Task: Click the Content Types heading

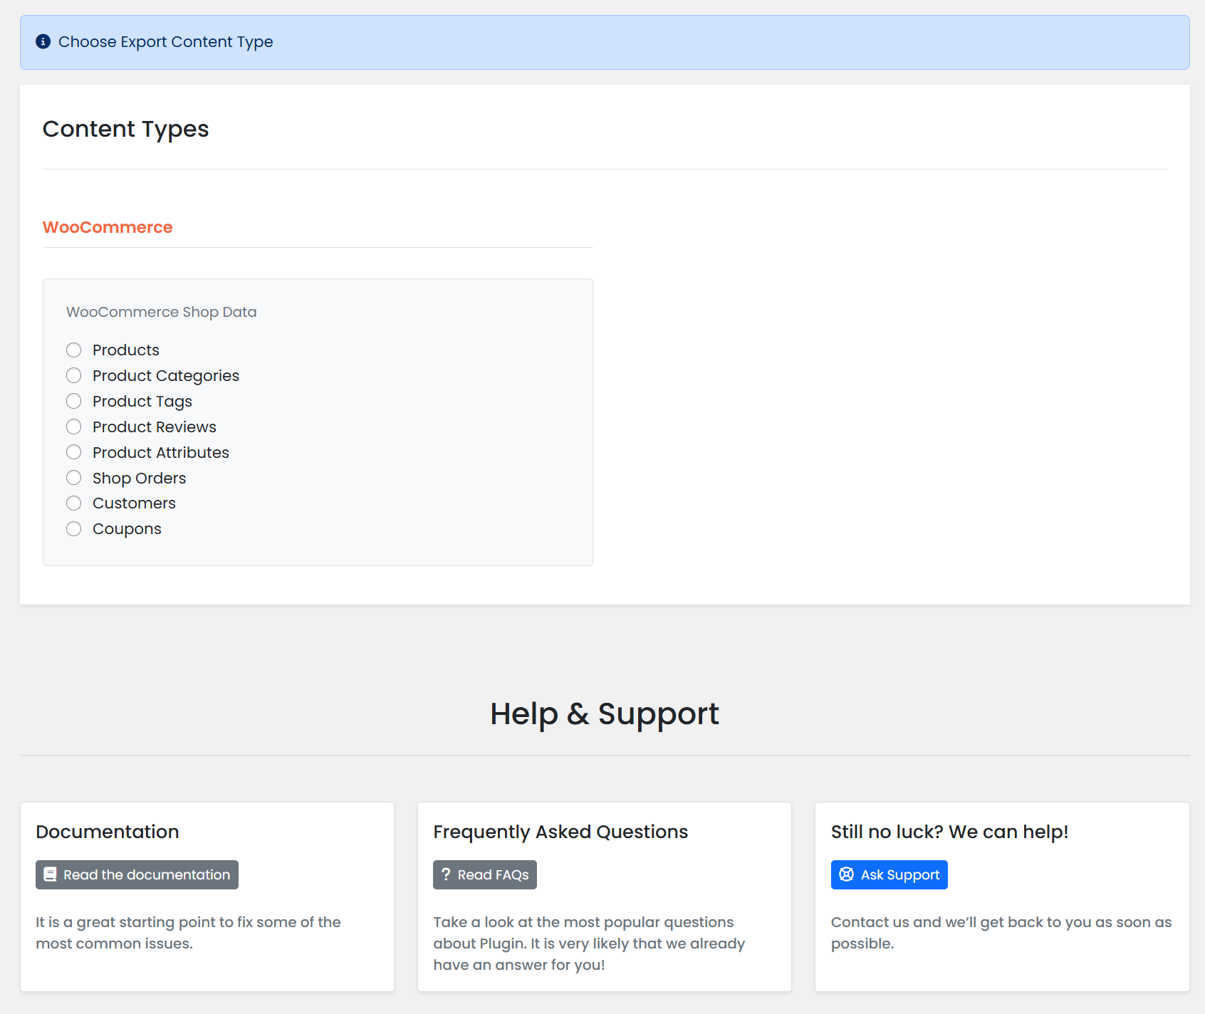Action: pos(125,129)
